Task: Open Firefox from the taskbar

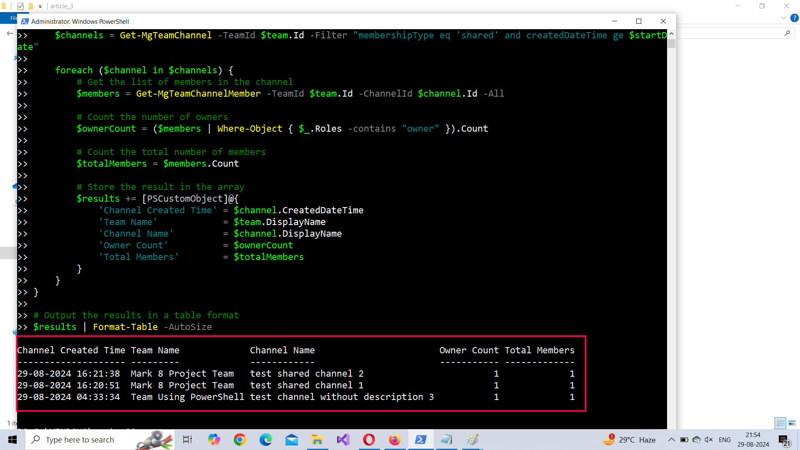Action: tap(394, 440)
